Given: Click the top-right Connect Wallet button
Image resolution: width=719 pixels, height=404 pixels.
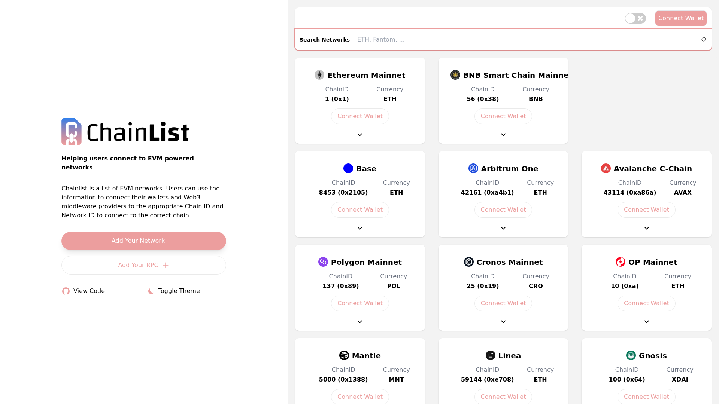Looking at the screenshot, I should coord(681,18).
